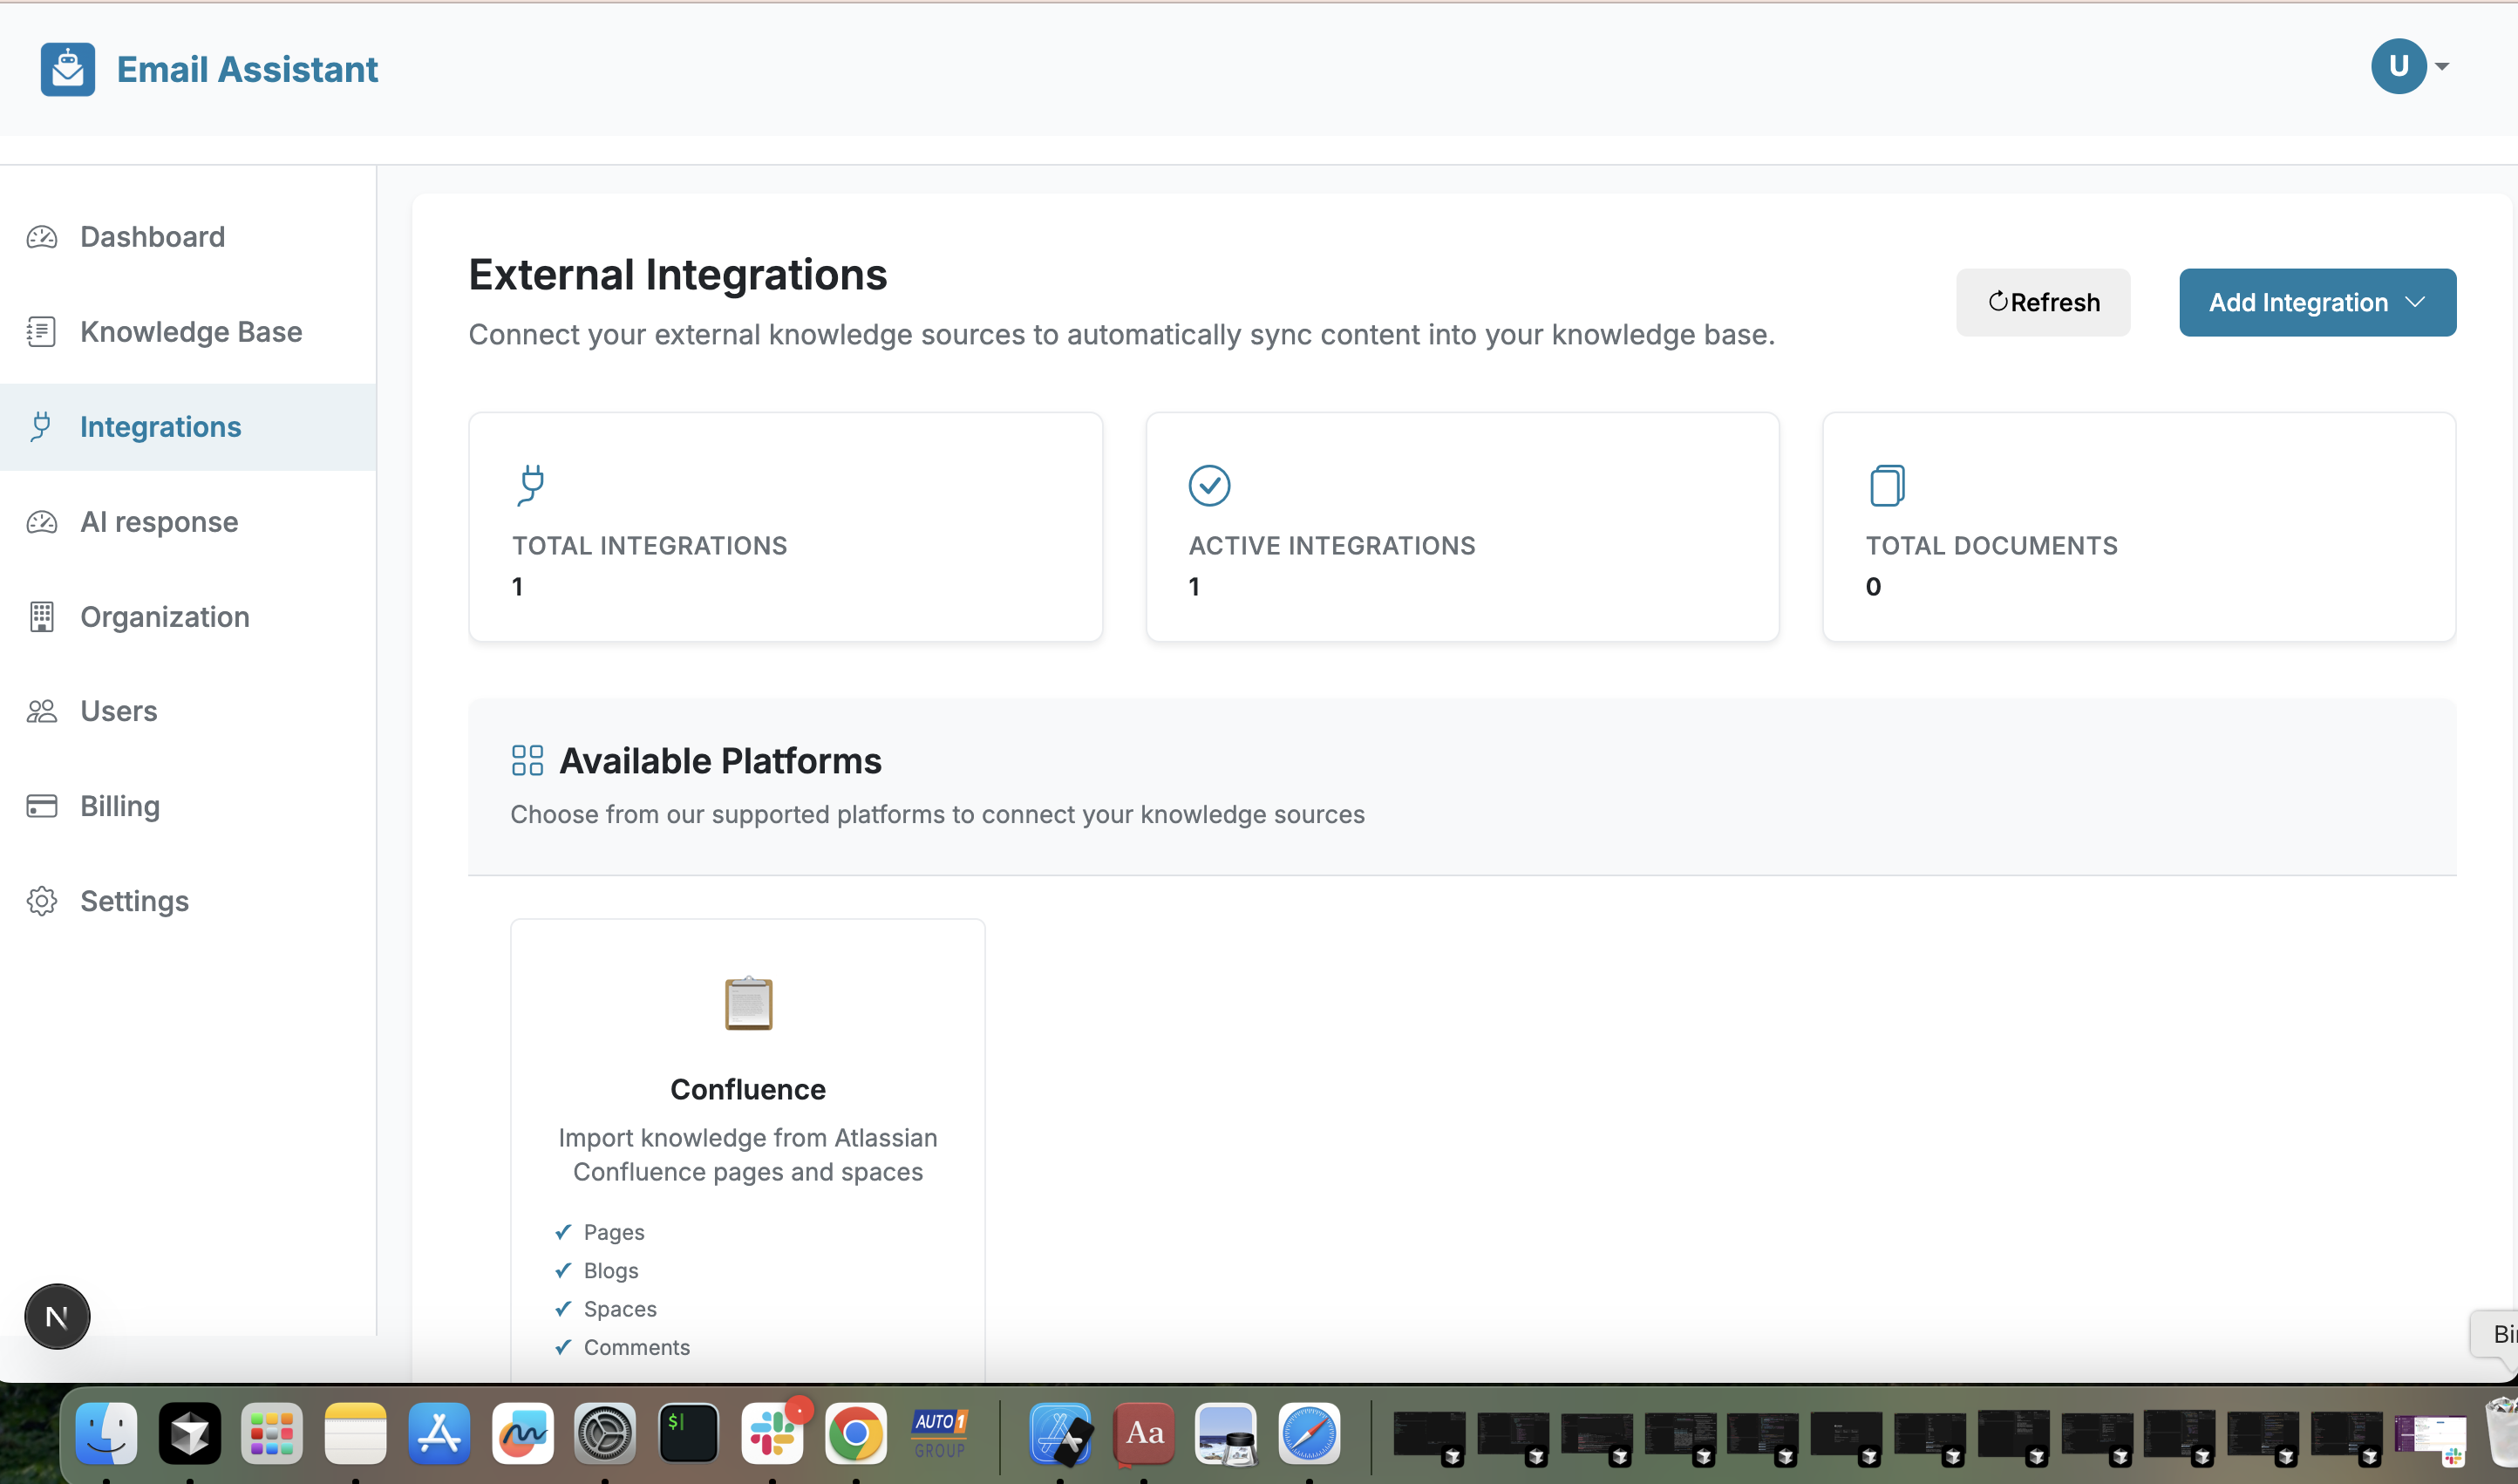Open Auto1 Group app in dock
The height and width of the screenshot is (1484, 2518).
click(x=939, y=1433)
